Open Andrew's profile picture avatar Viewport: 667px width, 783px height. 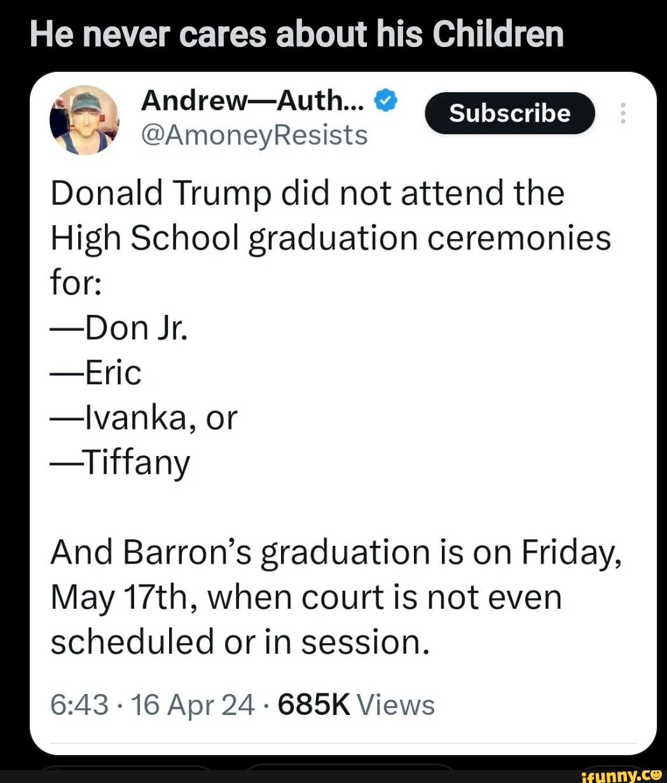tap(84, 120)
